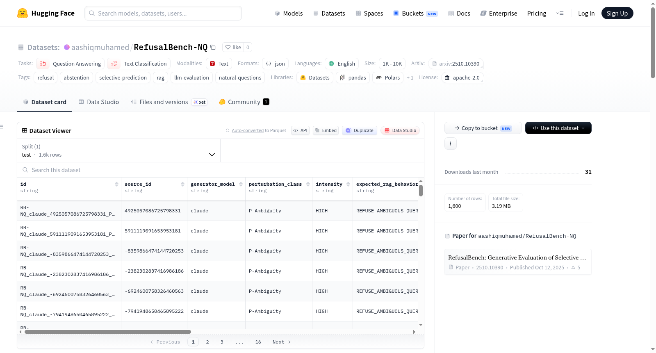Image resolution: width=656 pixels, height=353 pixels.
Task: Open Spaces in the top navigation
Action: point(369,13)
